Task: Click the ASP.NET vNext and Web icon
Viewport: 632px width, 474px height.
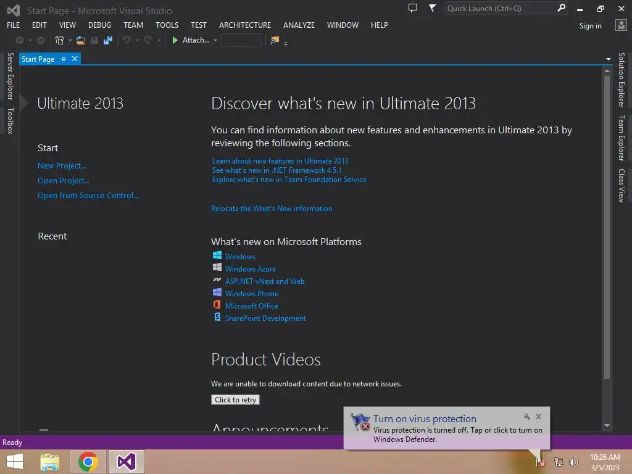Action: [x=217, y=280]
